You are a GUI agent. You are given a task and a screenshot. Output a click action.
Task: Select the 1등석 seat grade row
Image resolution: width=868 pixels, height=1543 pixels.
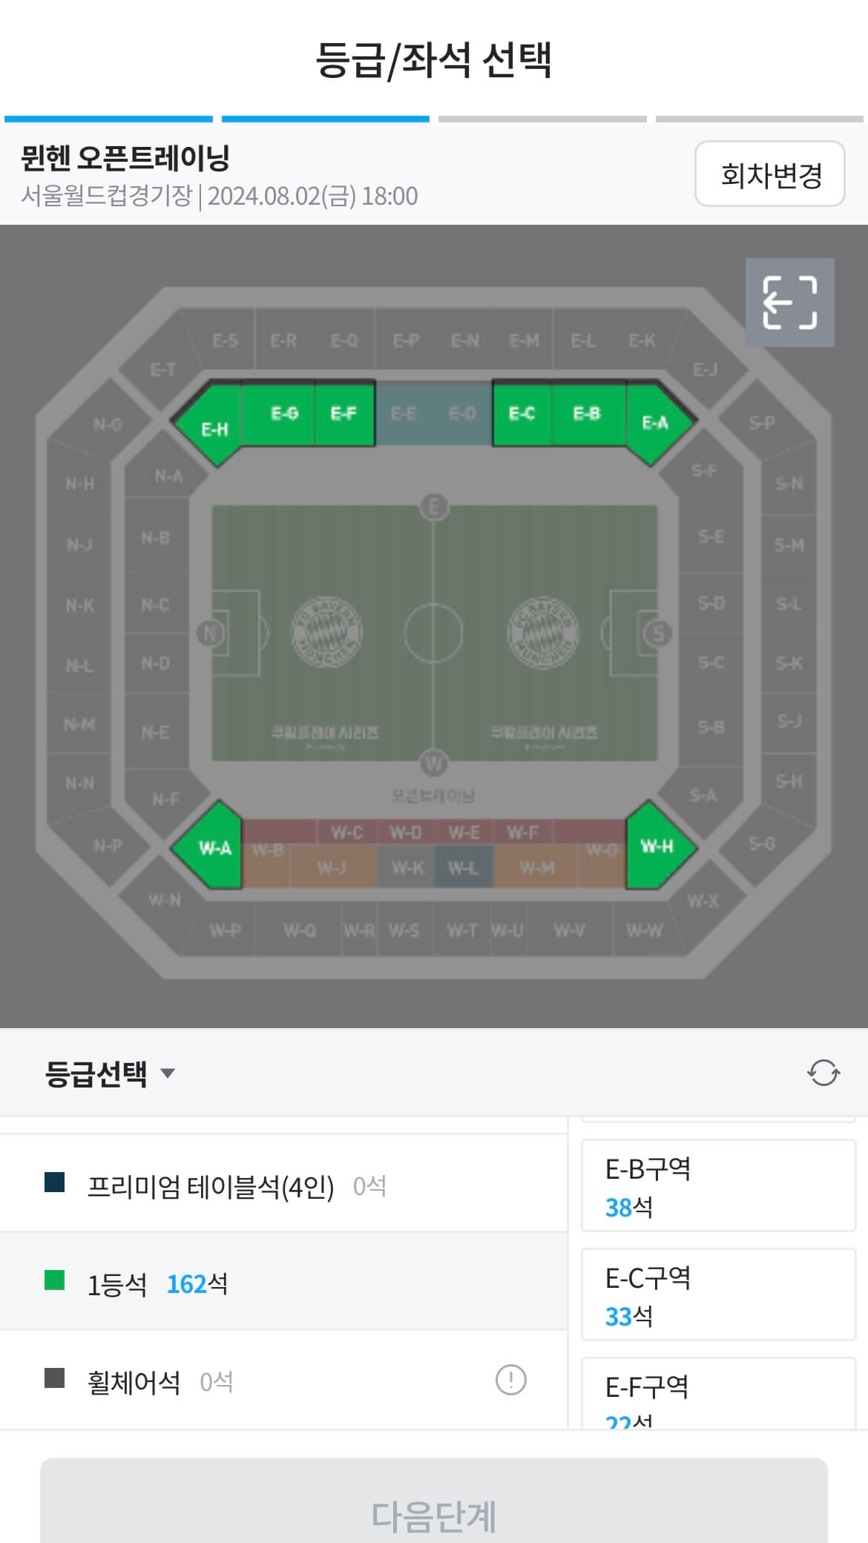point(223,1283)
